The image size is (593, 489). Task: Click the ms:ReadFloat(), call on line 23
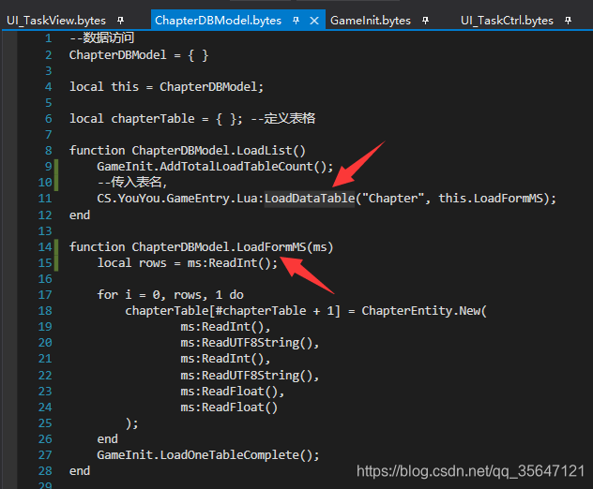[232, 392]
